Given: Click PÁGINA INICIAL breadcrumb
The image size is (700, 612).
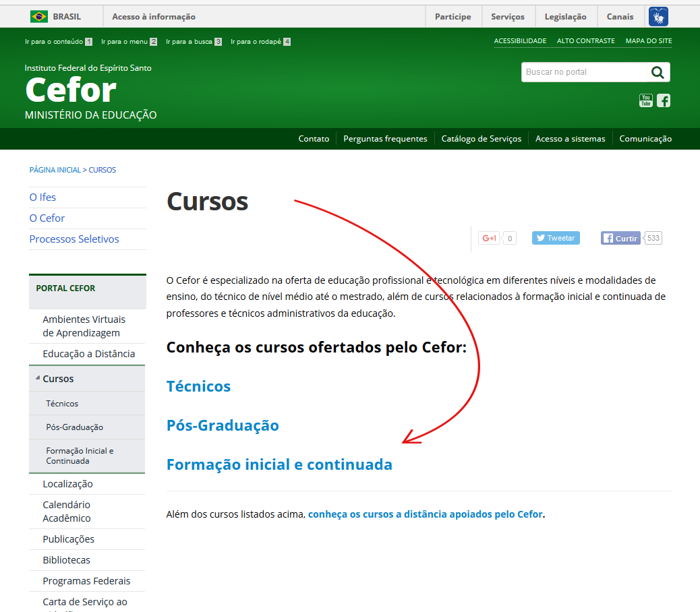Looking at the screenshot, I should pos(55,170).
